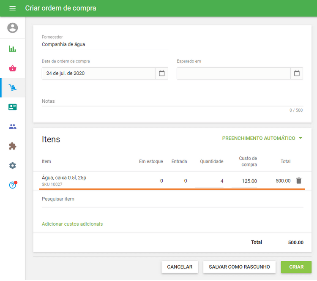Image resolution: width=317 pixels, height=281 pixels.
Task: Open the hamburger navigation menu
Action: pos(12,8)
